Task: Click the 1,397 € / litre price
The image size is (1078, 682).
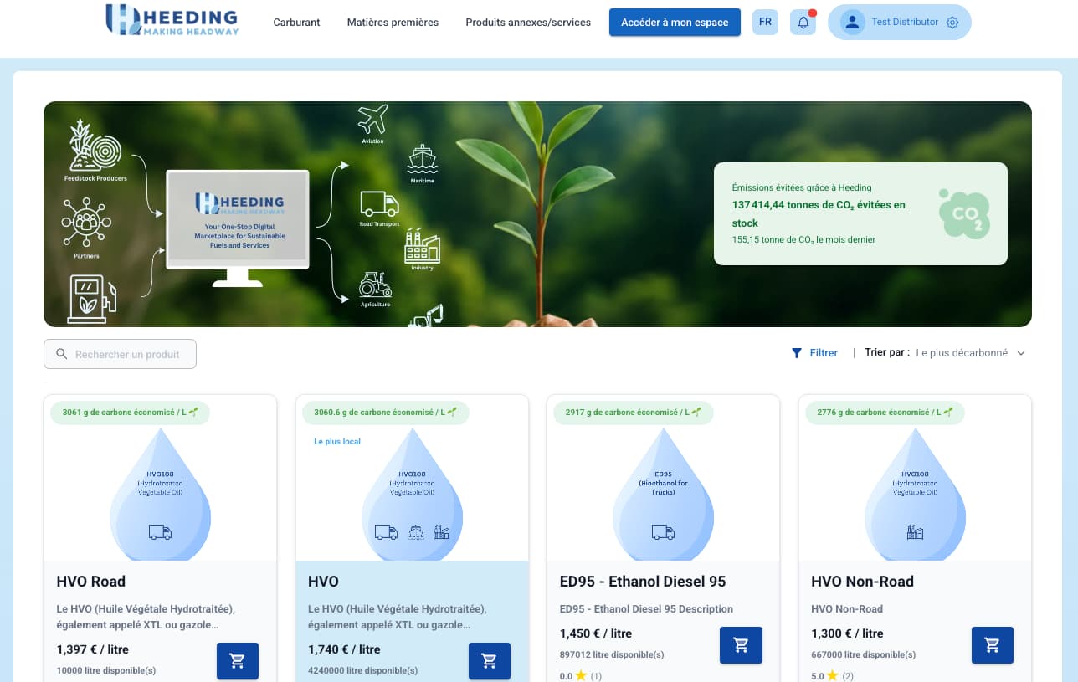Action: [93, 649]
